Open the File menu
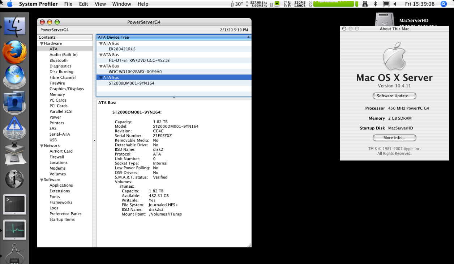 68,4
